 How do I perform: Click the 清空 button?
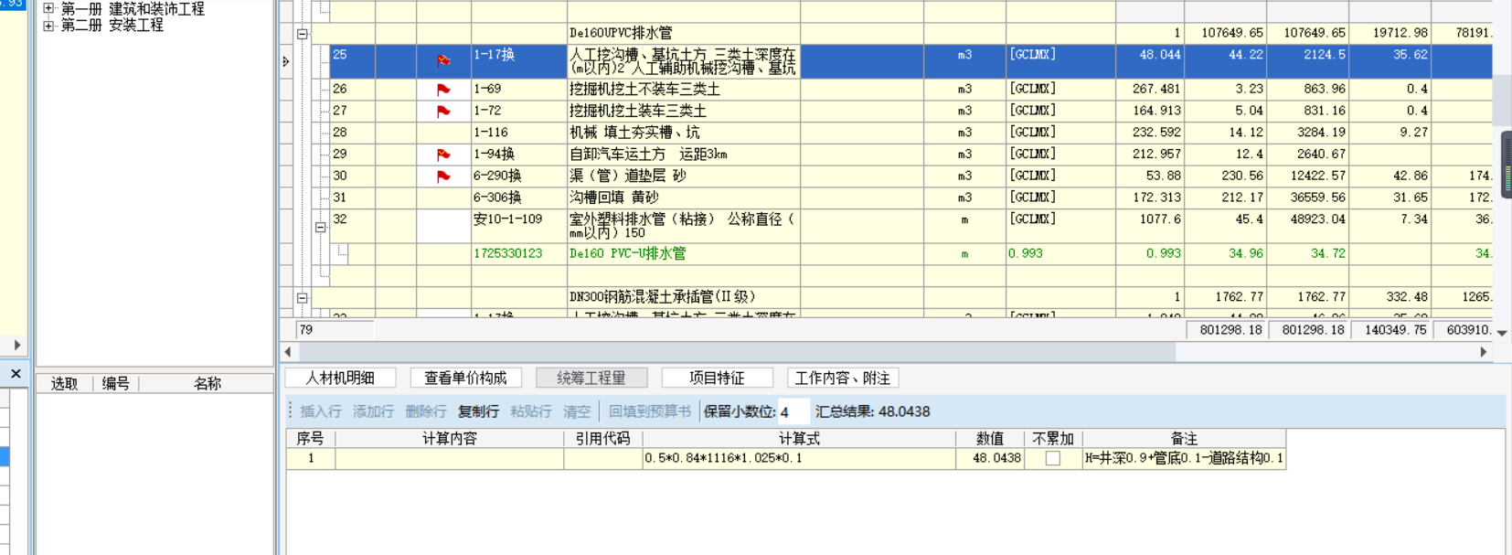577,411
